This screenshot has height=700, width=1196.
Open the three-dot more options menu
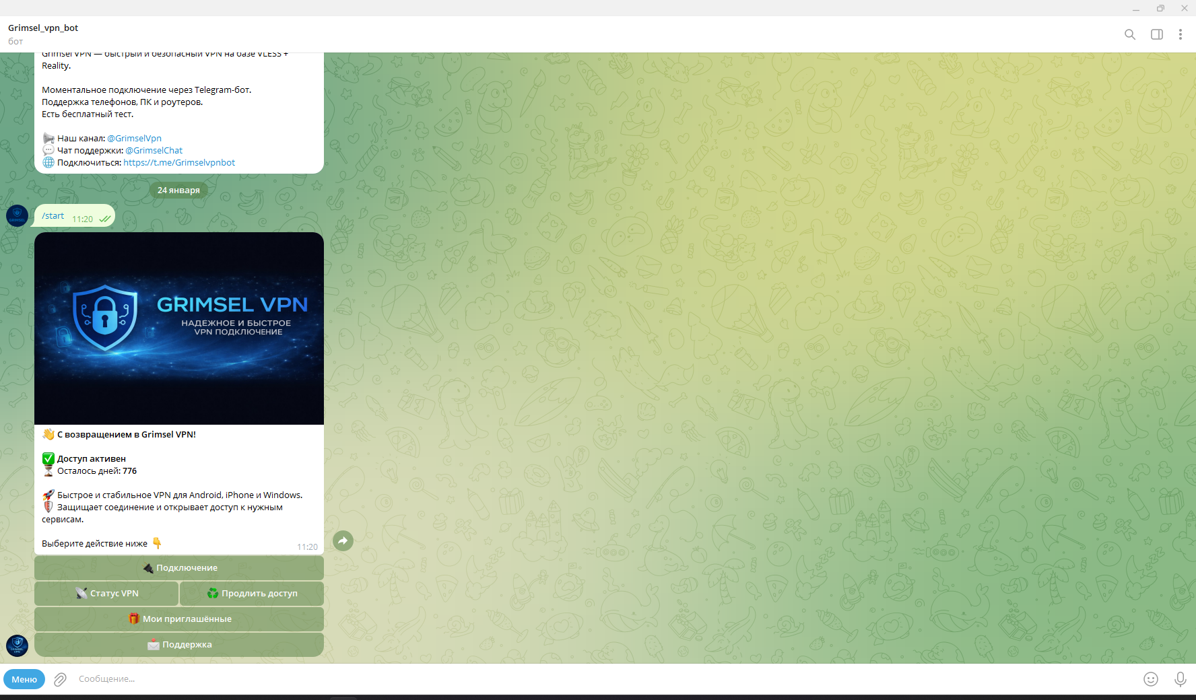(1181, 34)
